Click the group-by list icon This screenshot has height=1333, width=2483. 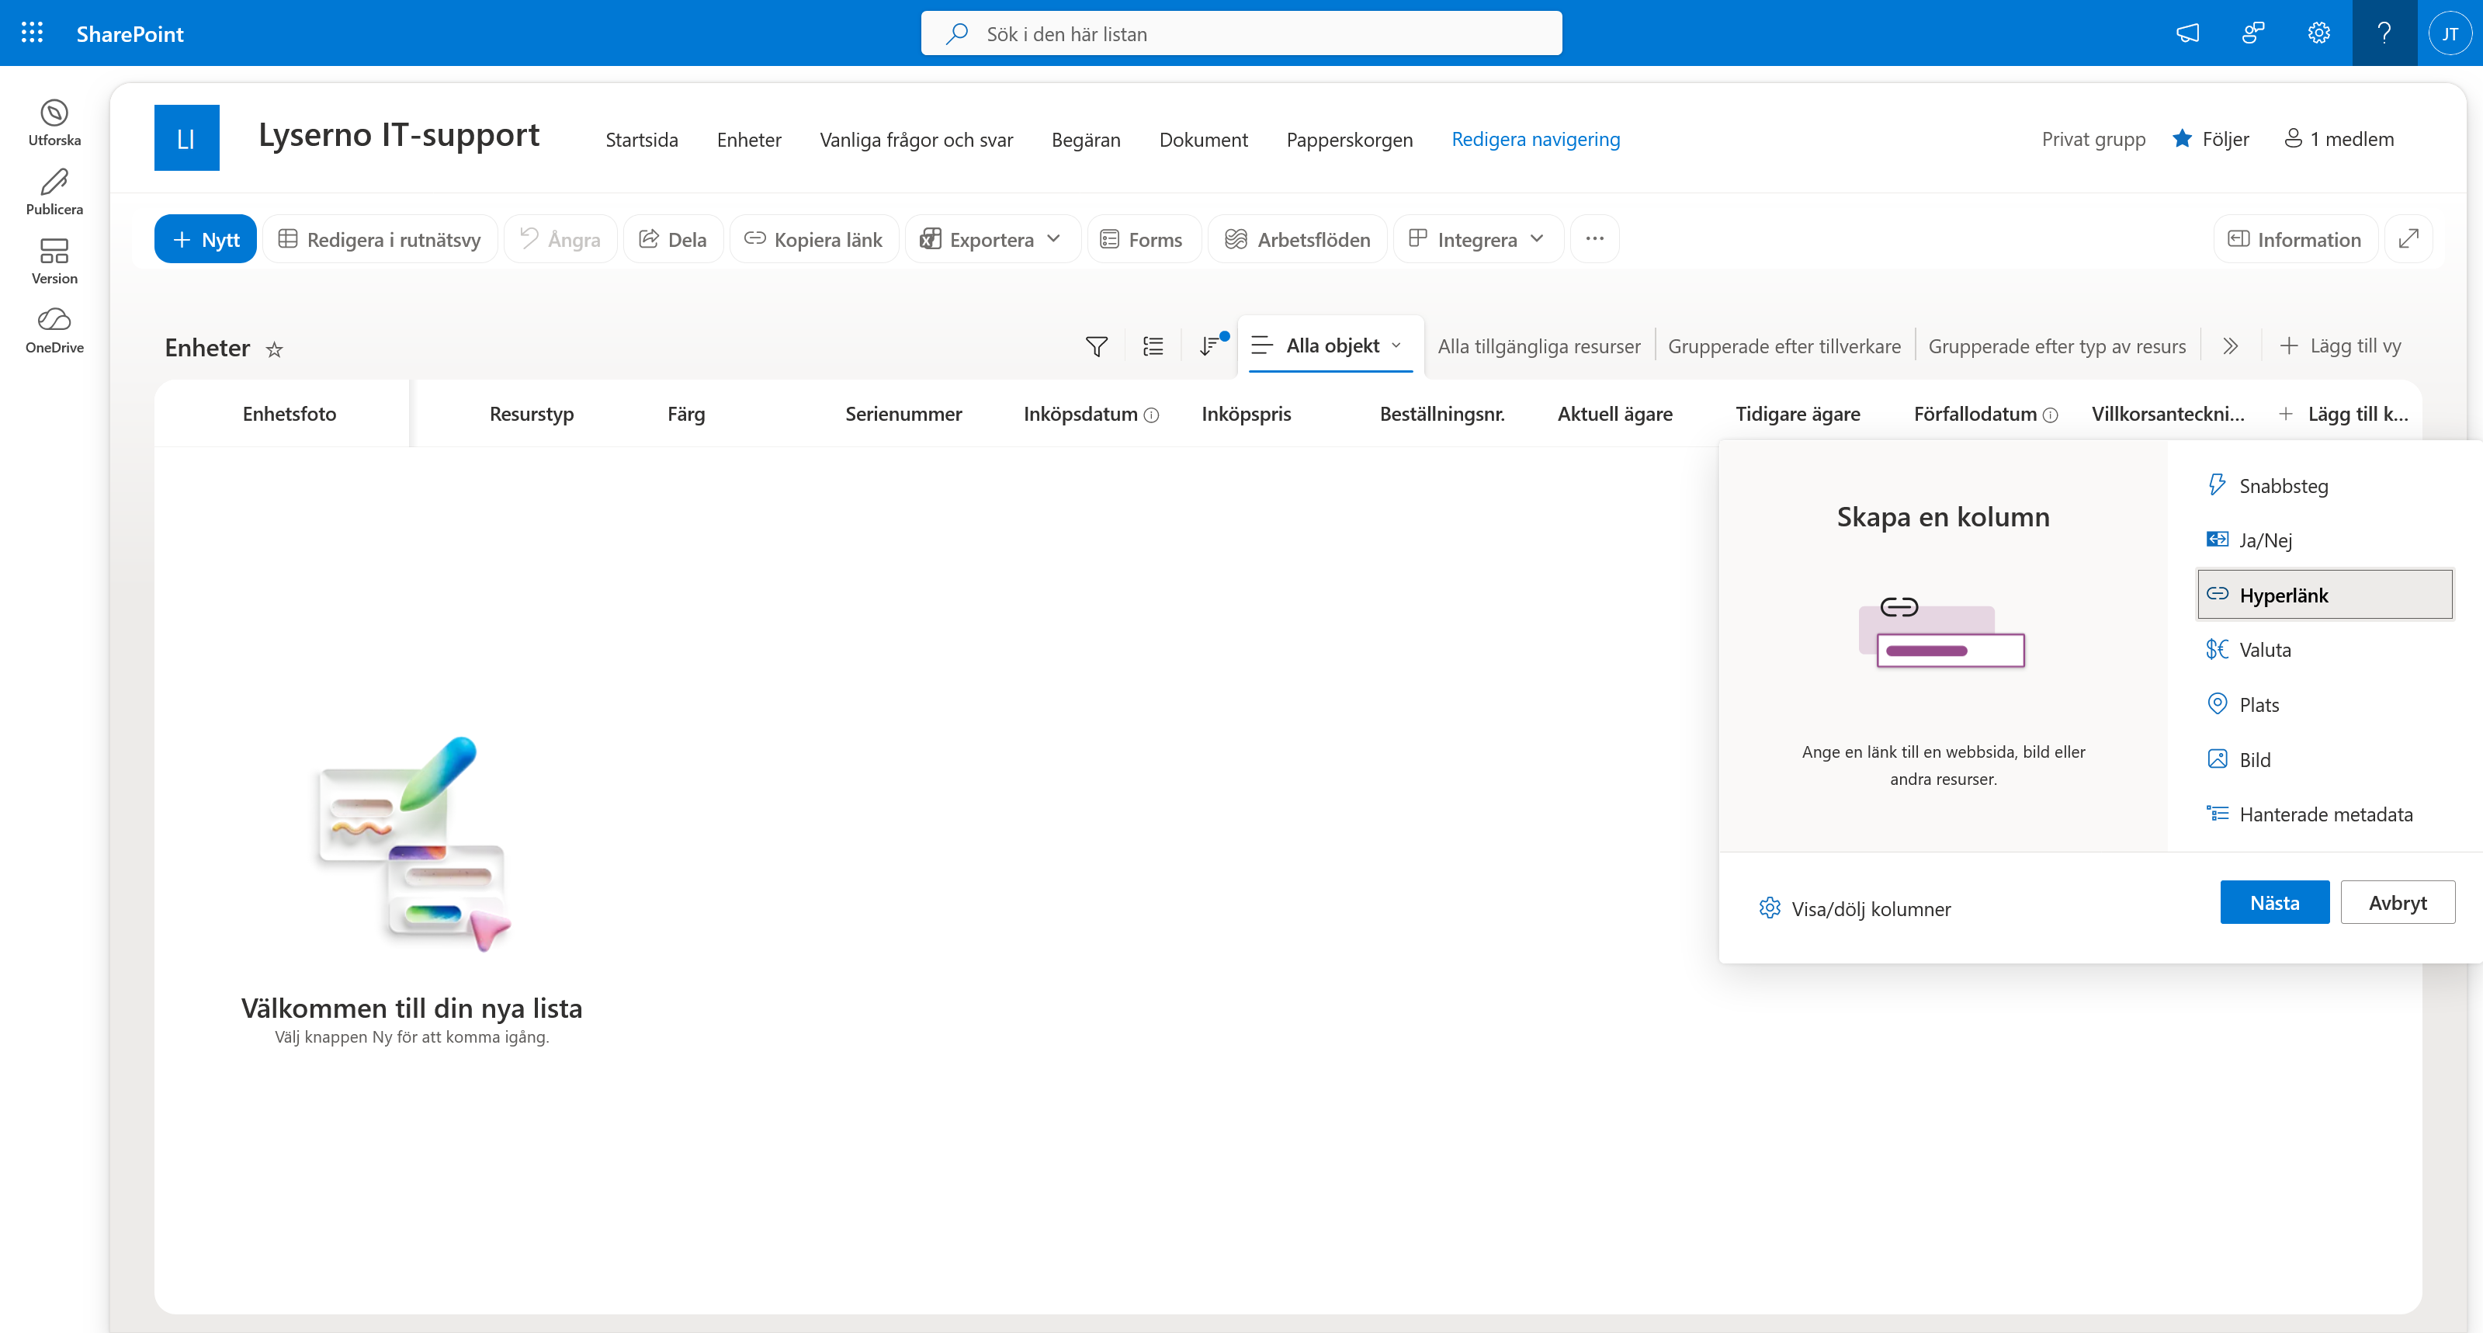click(1153, 346)
